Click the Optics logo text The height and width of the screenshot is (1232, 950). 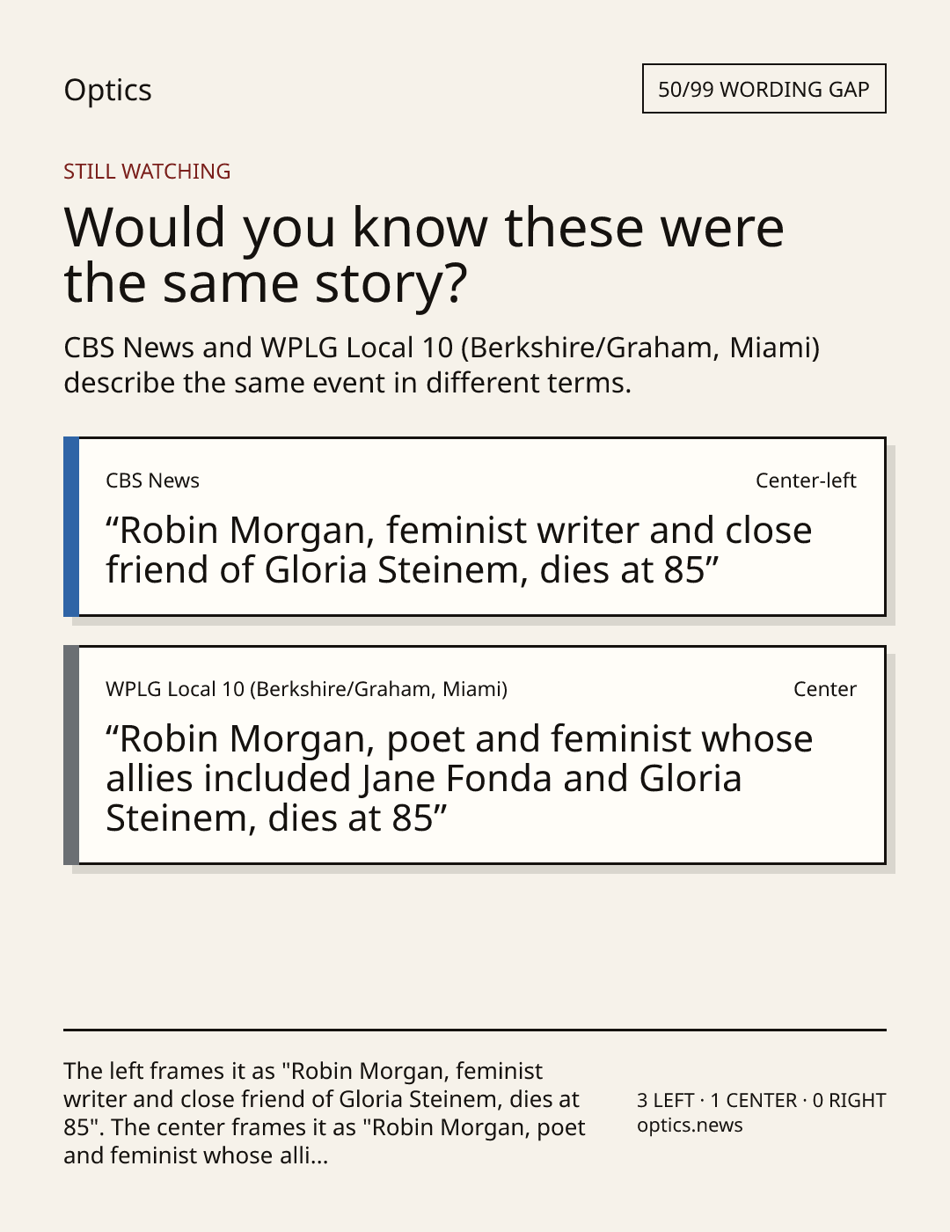(x=107, y=90)
